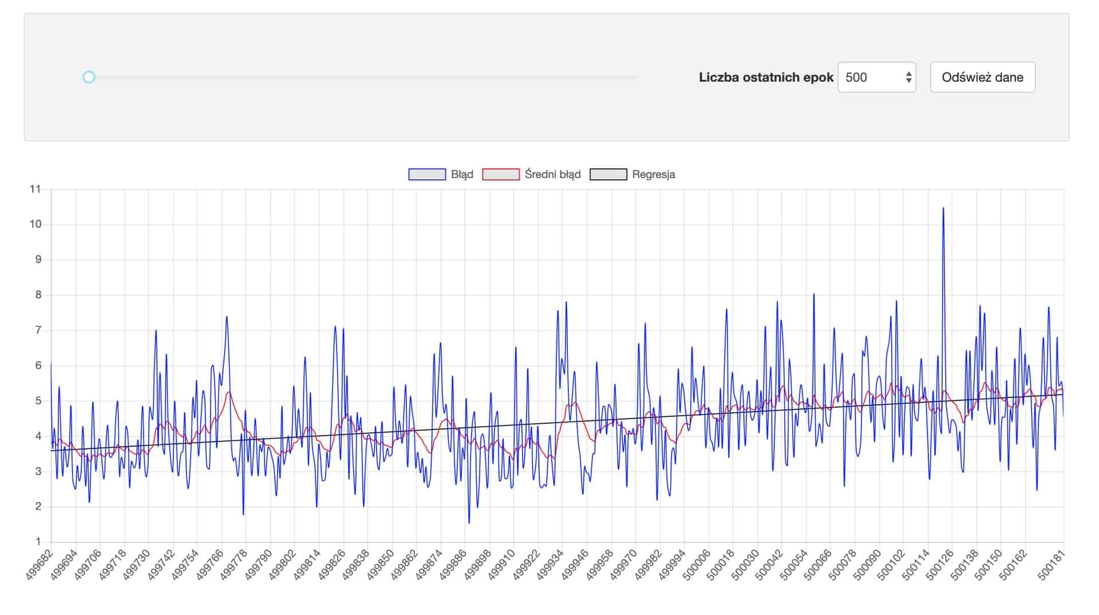The width and height of the screenshot is (1099, 615).
Task: Click x-axis label 499730
Action: click(x=136, y=565)
